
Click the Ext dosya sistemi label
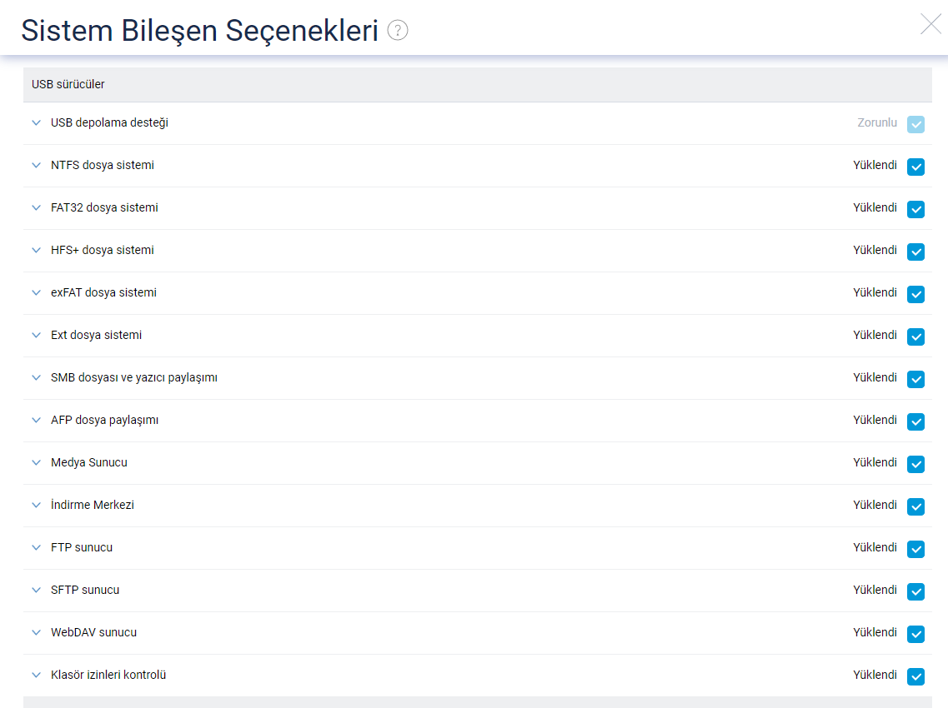tap(96, 336)
